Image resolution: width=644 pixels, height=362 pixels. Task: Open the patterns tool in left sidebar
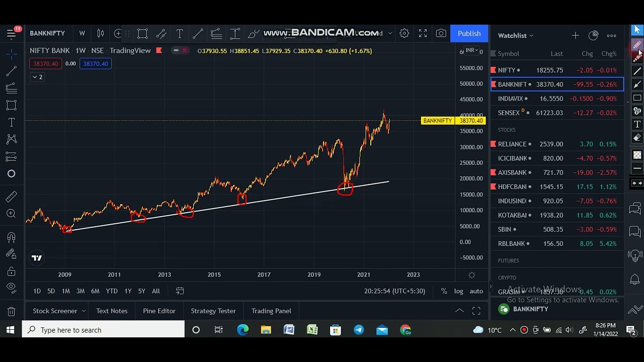pyautogui.click(x=11, y=140)
